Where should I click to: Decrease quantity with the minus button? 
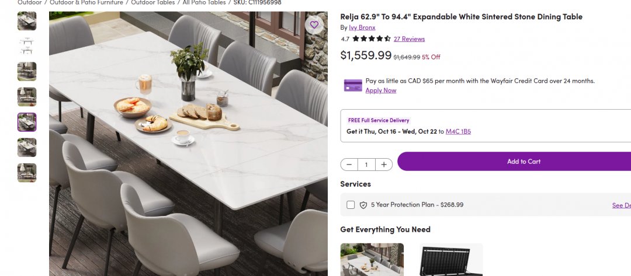(349, 165)
